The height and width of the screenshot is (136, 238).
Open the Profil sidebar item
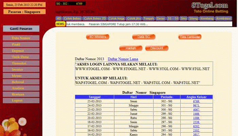click(21, 45)
